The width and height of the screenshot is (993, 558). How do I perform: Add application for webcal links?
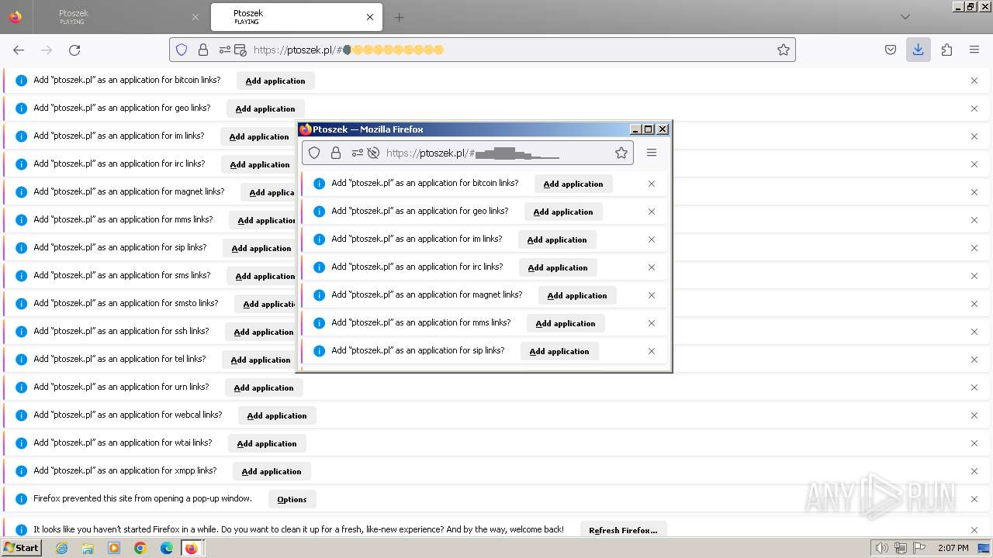(x=277, y=415)
